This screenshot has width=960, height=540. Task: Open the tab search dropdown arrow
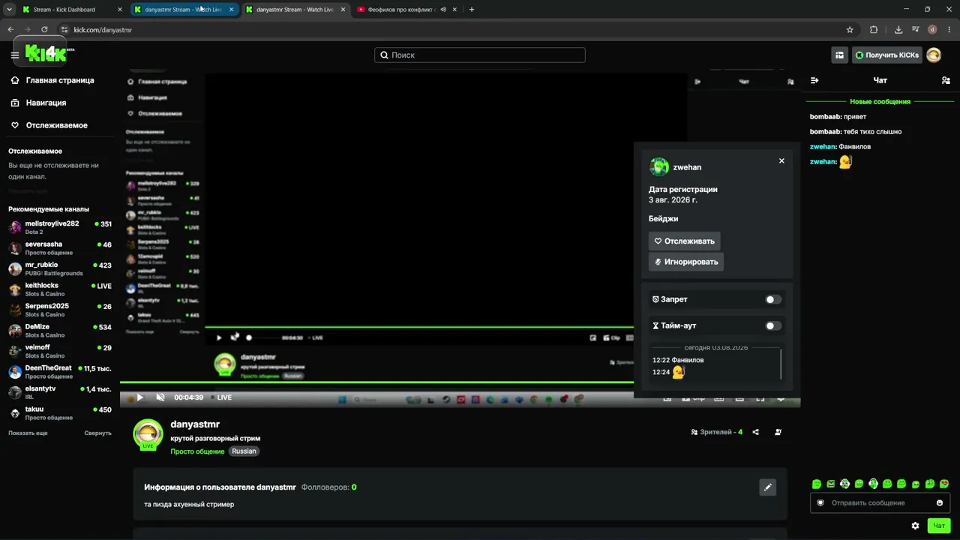click(x=9, y=10)
